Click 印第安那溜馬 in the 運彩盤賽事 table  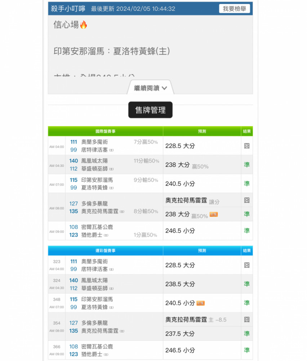coord(97,299)
